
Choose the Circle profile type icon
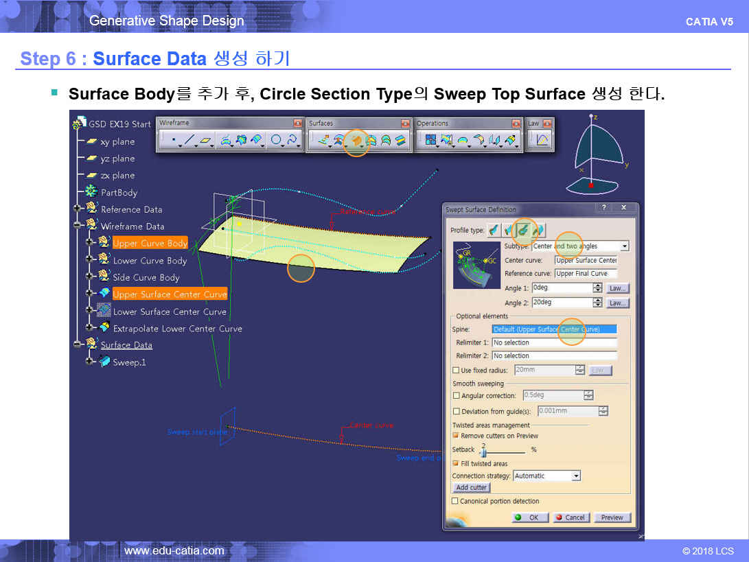click(x=524, y=230)
